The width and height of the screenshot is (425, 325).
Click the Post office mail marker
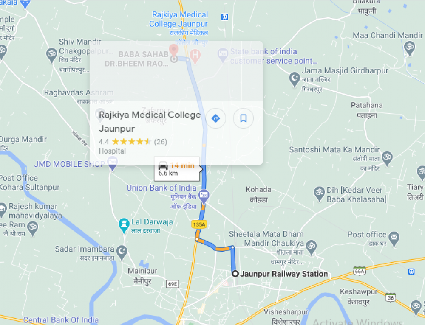(394, 238)
